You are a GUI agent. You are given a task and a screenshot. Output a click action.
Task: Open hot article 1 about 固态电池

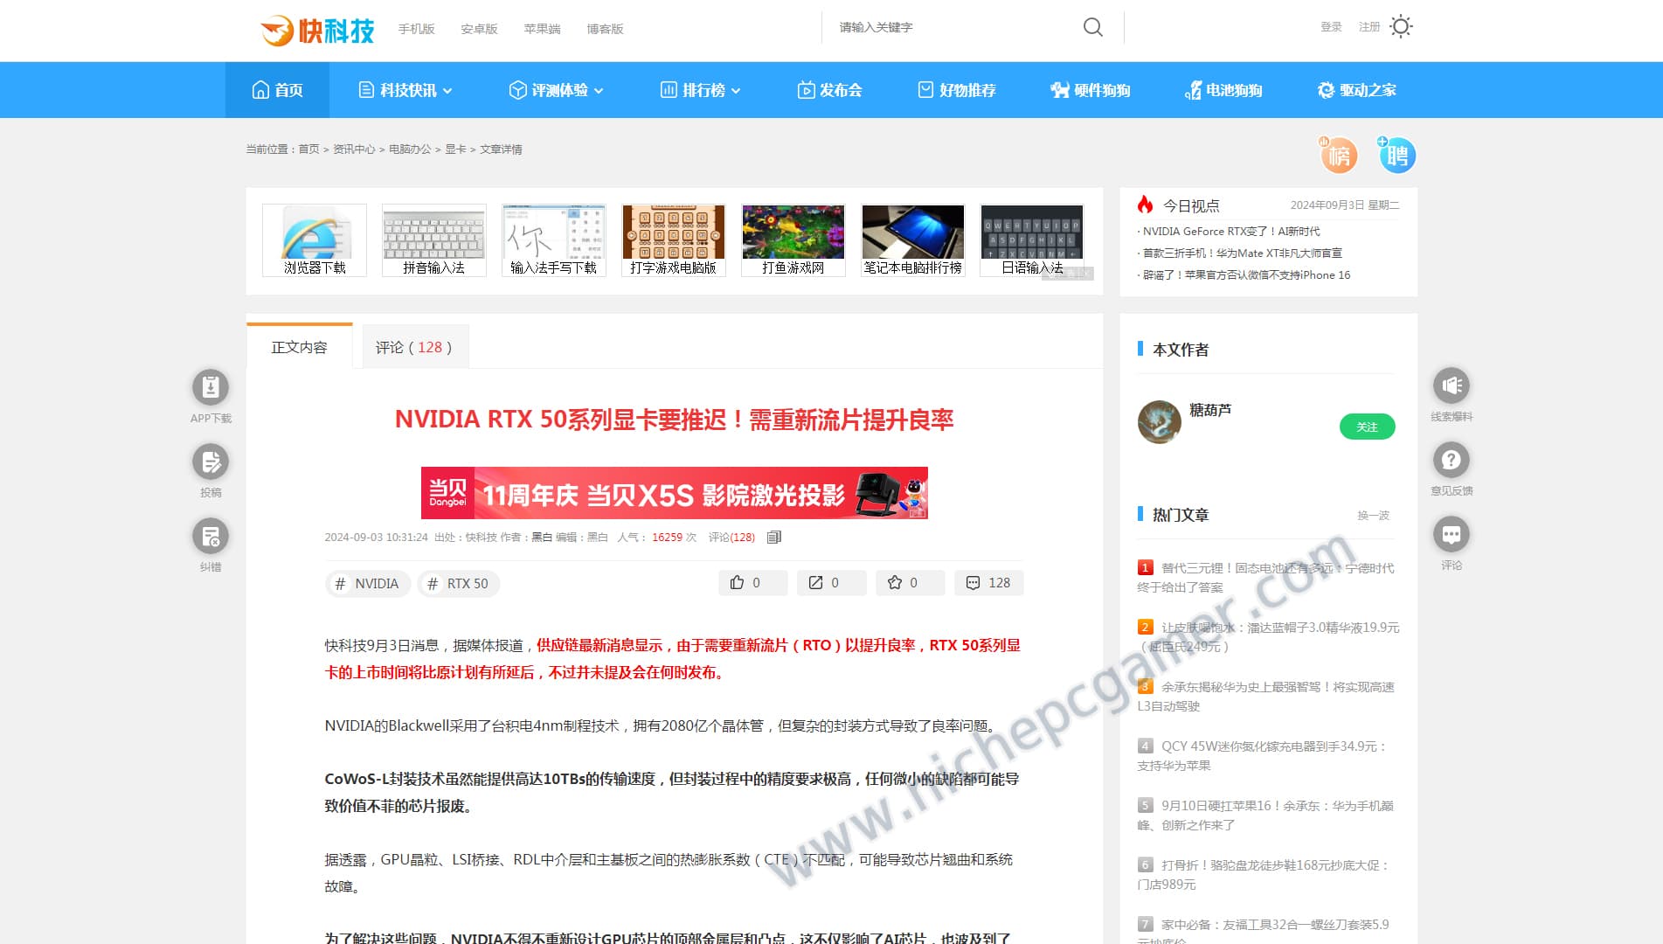tap(1266, 578)
